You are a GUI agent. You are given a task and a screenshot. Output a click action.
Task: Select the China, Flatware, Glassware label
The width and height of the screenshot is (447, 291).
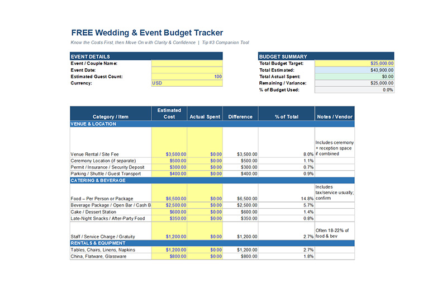pyautogui.click(x=98, y=256)
